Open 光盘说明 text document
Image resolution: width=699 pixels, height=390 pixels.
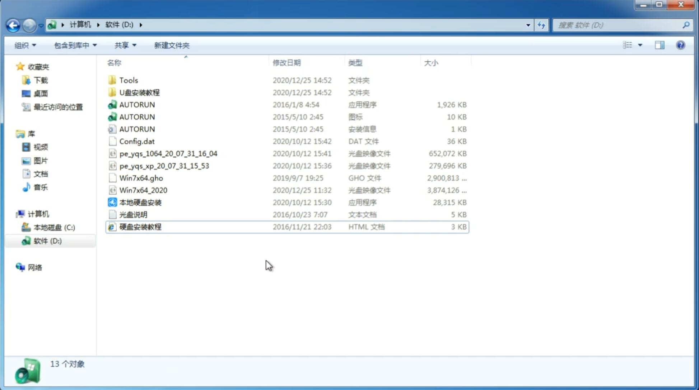[134, 215]
